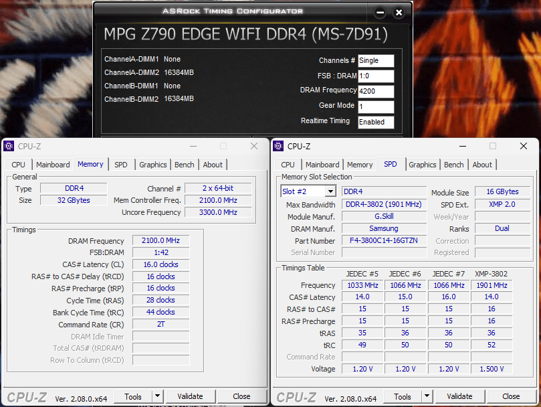
Task: Click the CPU-Z app icon in right window title bar
Action: pyautogui.click(x=278, y=146)
